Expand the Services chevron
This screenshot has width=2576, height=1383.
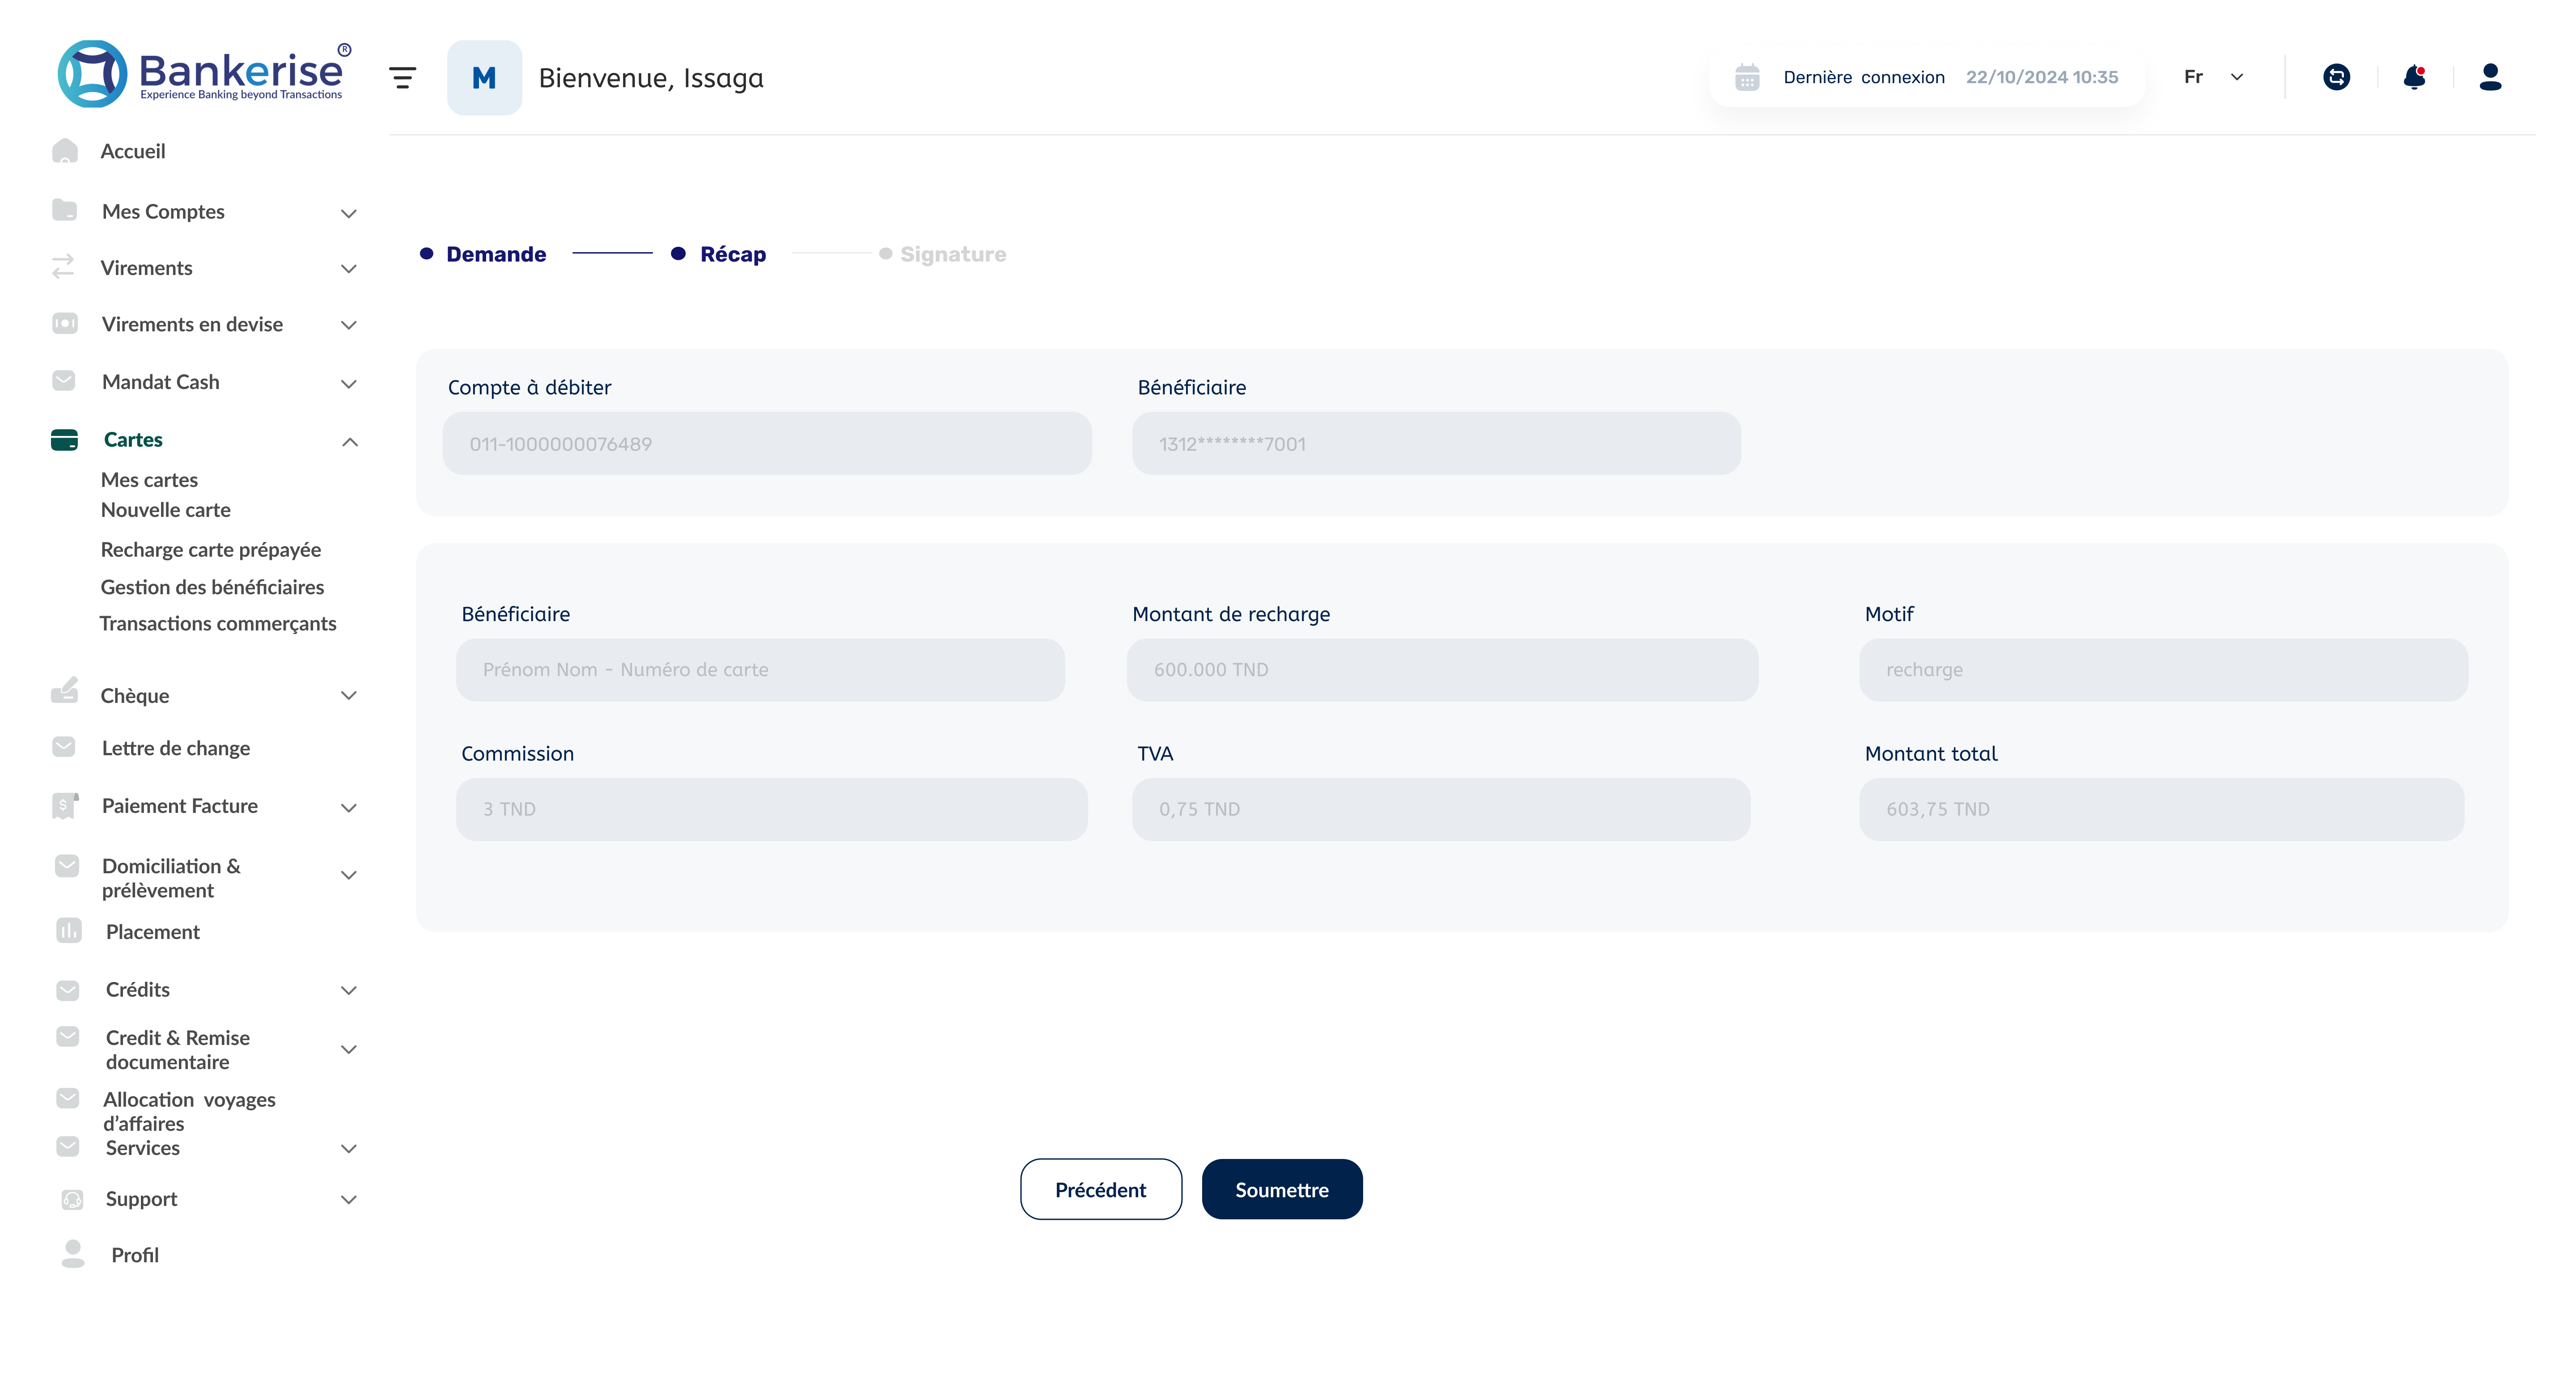point(349,1149)
